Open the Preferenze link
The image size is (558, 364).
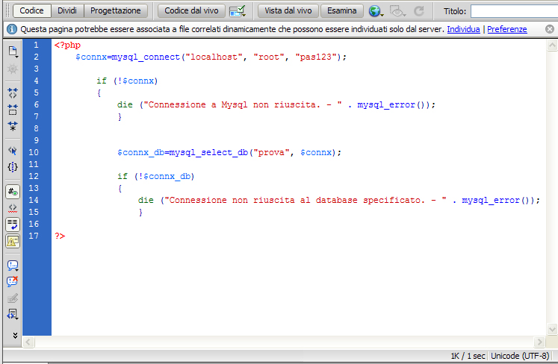(x=507, y=29)
